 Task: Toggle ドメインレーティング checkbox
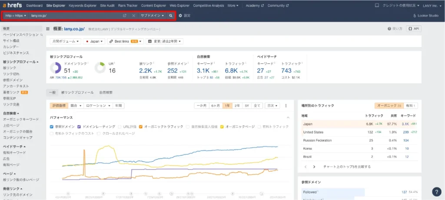[x=79, y=127]
